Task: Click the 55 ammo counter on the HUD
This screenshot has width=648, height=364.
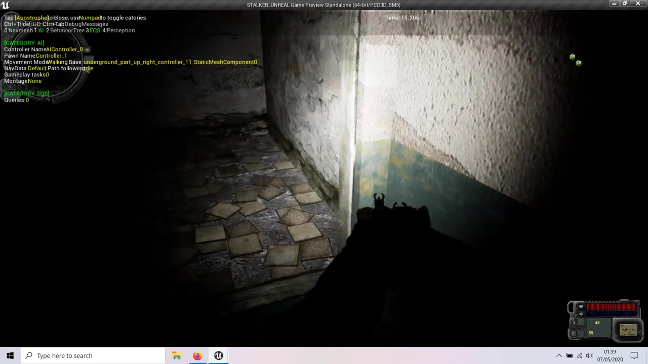Action: click(x=591, y=333)
